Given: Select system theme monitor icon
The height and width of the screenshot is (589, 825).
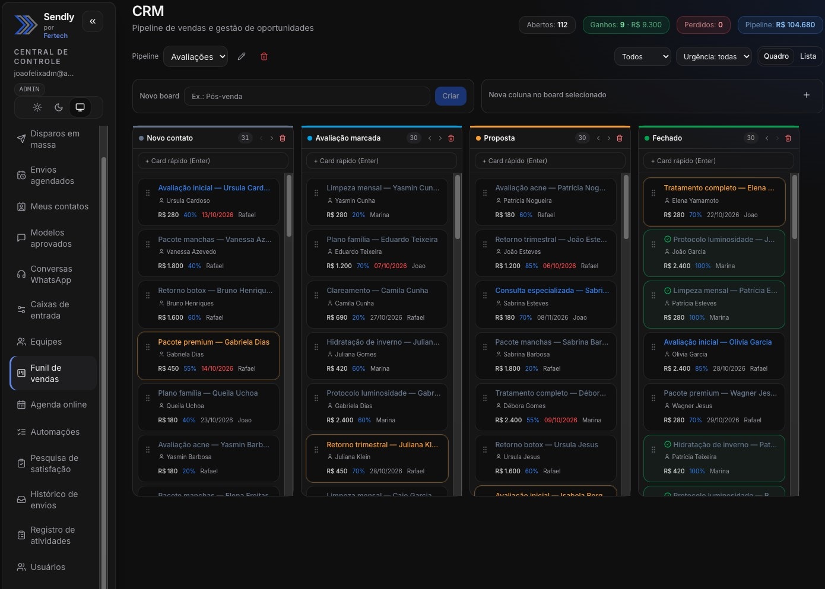Looking at the screenshot, I should 80,107.
